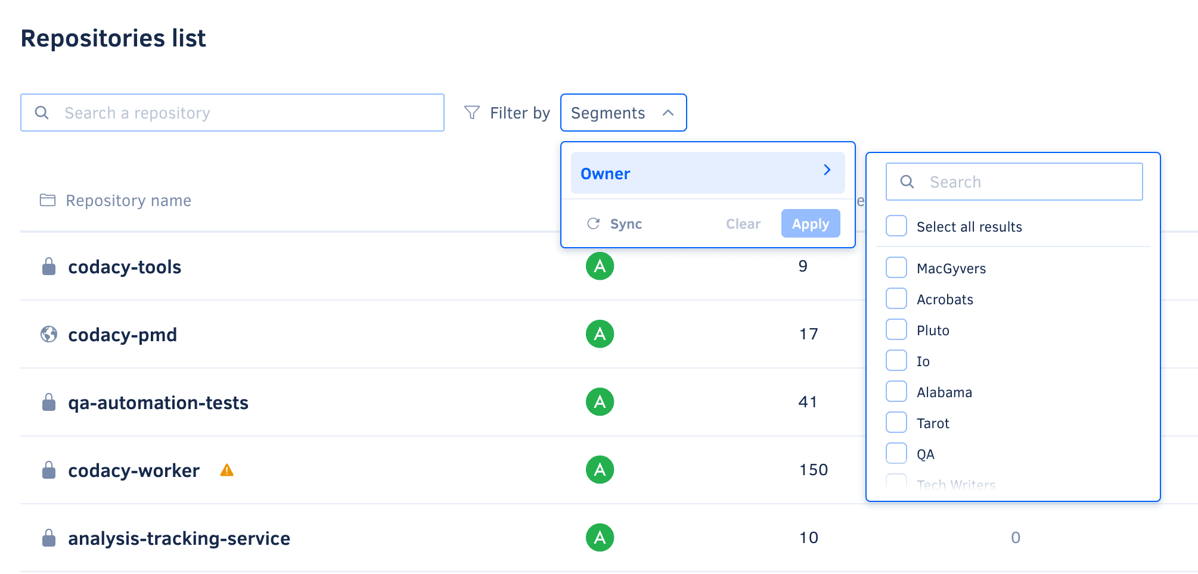Image resolution: width=1198 pixels, height=574 pixels.
Task: Click the folder icon in Repository name header
Action: coord(47,200)
